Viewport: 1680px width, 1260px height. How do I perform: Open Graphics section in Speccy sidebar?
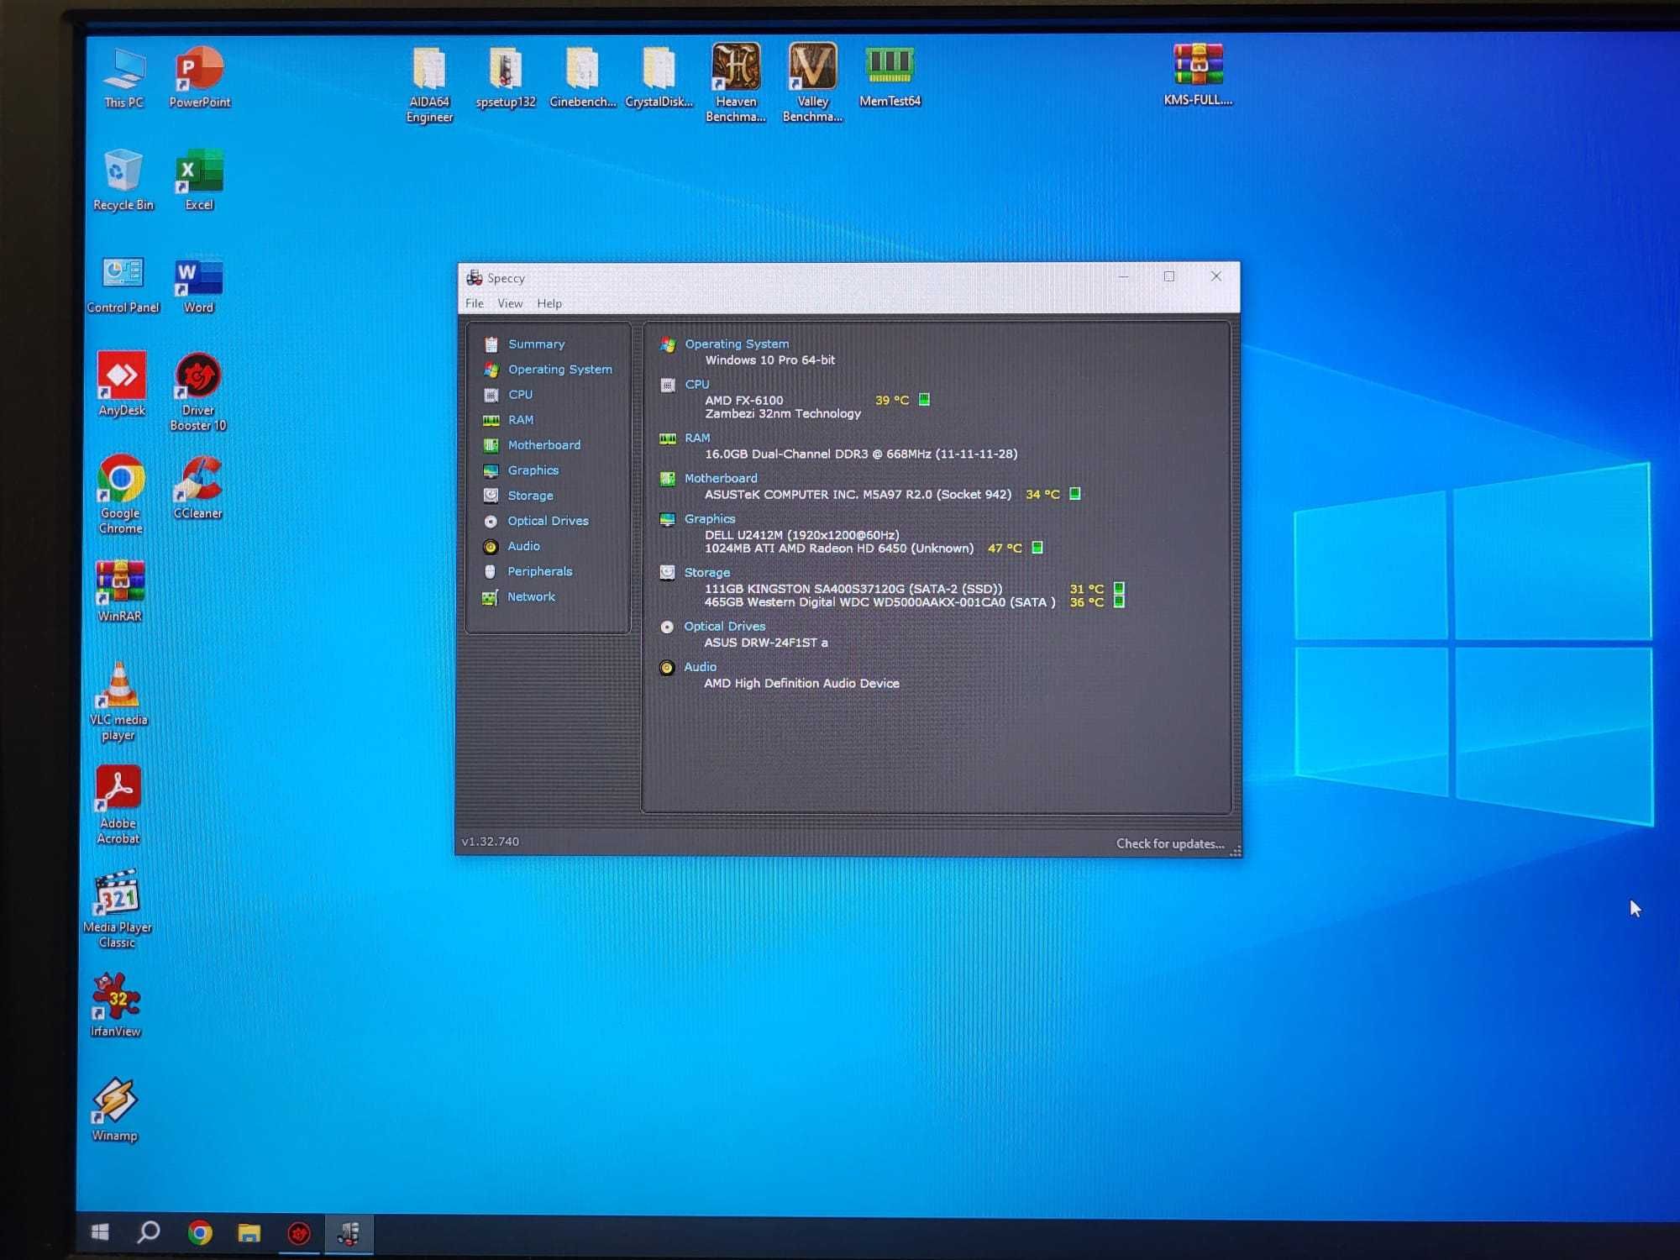point(533,470)
